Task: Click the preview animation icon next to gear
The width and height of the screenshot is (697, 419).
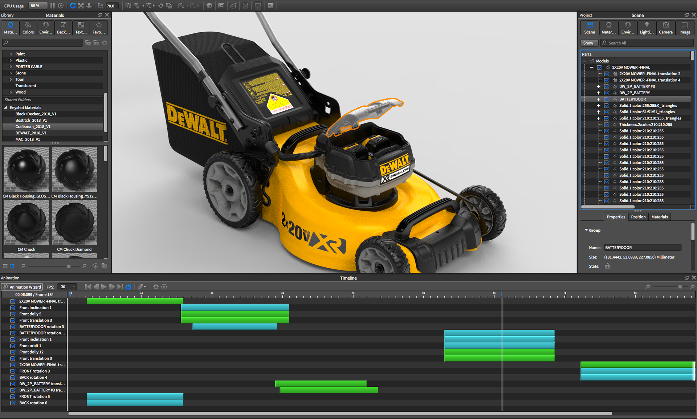Action: click(164, 287)
